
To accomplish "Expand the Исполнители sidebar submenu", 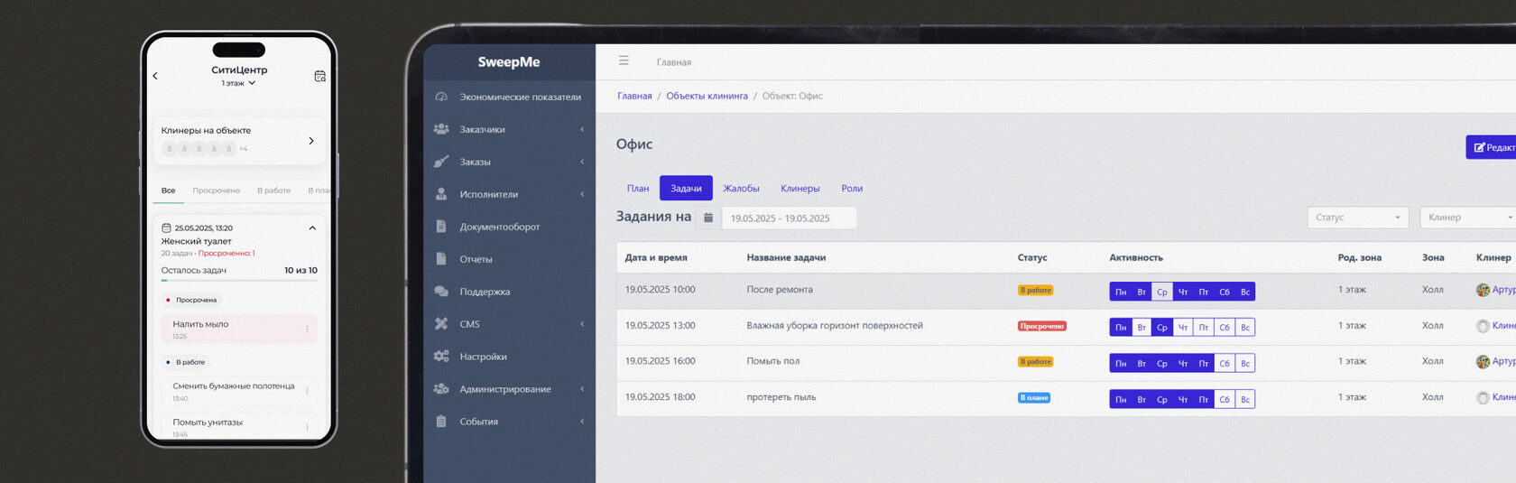I will click(x=582, y=194).
